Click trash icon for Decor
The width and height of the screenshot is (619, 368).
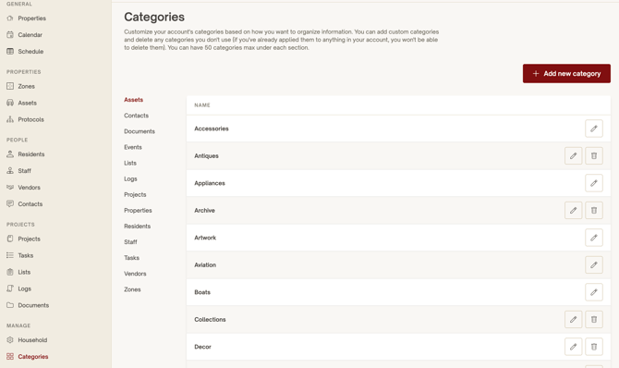click(594, 347)
